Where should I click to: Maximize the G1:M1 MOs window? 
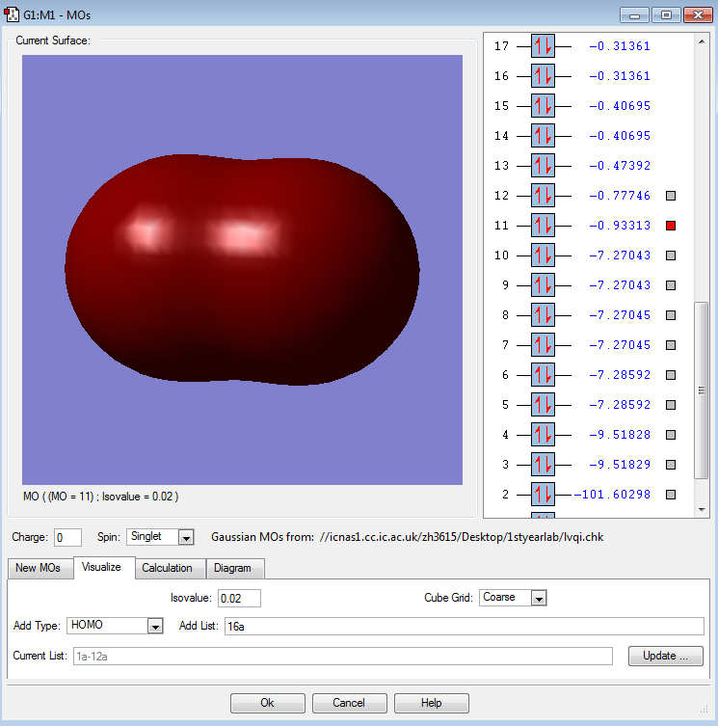pyautogui.click(x=666, y=14)
